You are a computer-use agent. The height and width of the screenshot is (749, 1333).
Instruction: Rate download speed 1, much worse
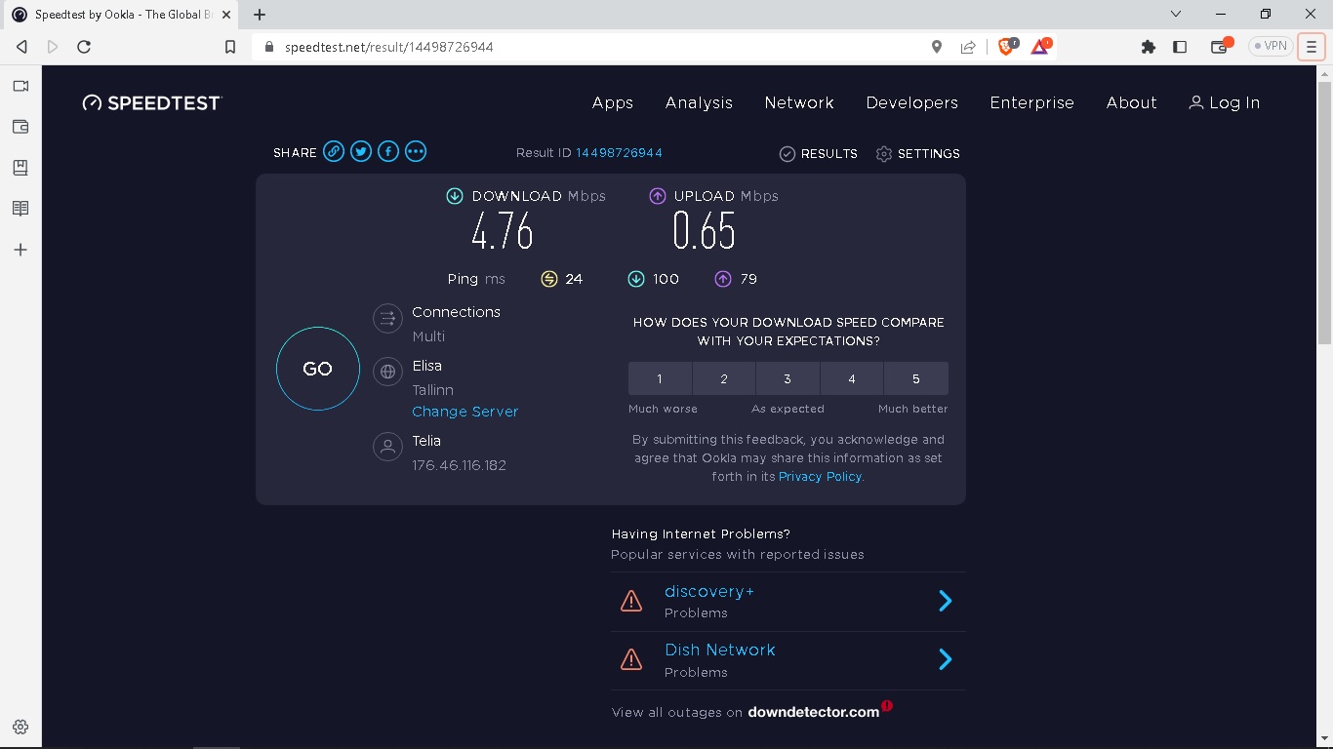point(660,378)
